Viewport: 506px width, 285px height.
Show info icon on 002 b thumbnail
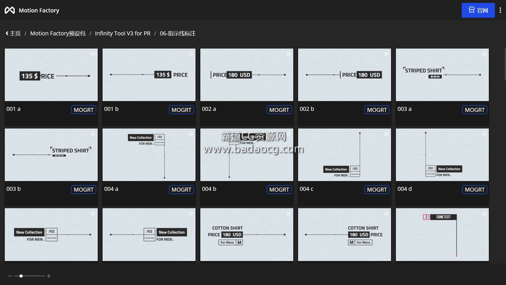[386, 54]
